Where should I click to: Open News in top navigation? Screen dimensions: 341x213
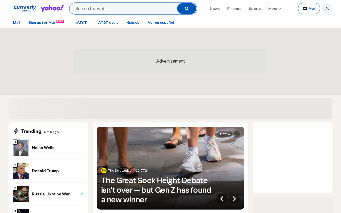215,9
